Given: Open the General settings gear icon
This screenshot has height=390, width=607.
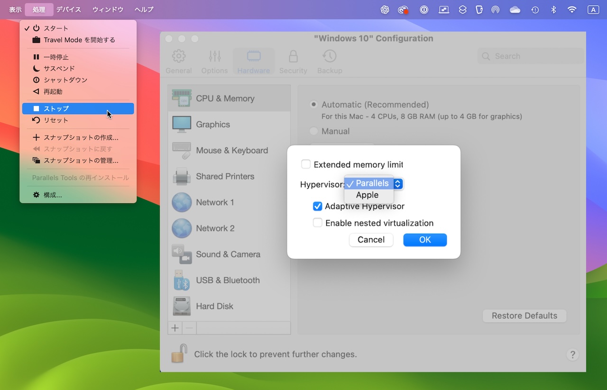Looking at the screenshot, I should tap(179, 56).
